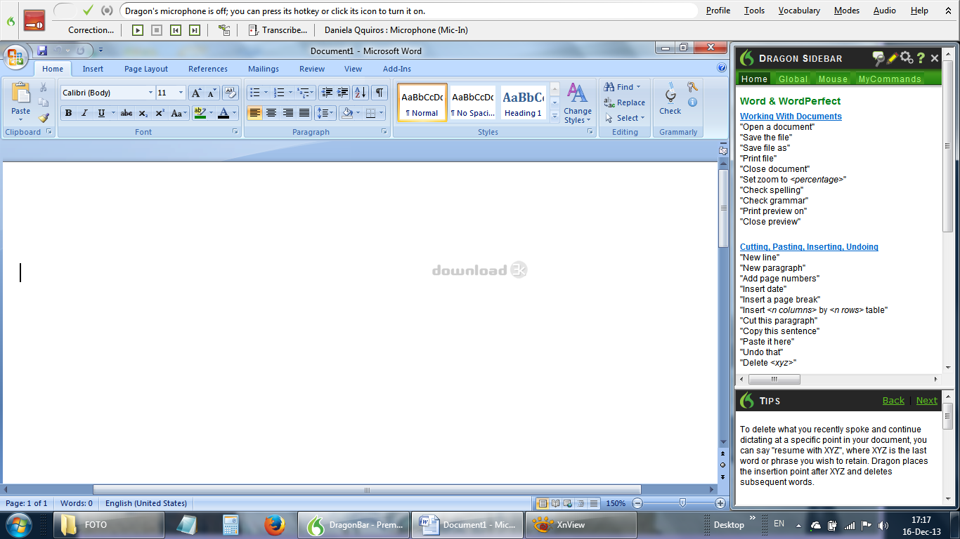
Task: Click zoom slider handle in status bar
Action: point(682,503)
